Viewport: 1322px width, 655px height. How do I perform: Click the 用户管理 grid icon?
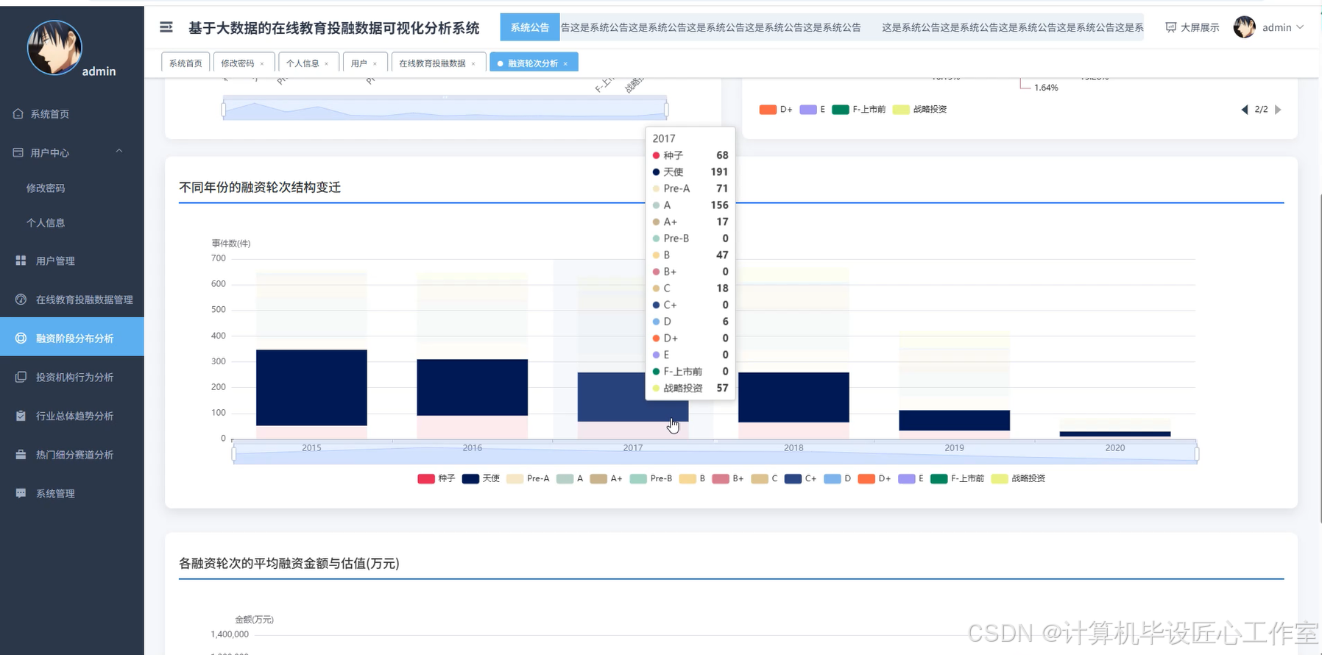click(21, 261)
